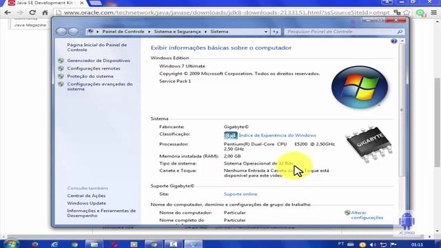441x248 pixels.
Task: Click the shield icon beside Configurações remotas
Action: click(x=61, y=68)
